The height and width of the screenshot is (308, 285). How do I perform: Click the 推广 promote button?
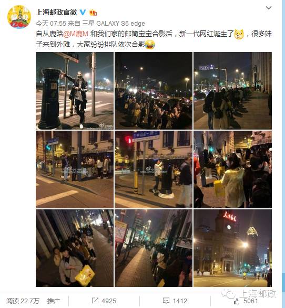click(53, 301)
